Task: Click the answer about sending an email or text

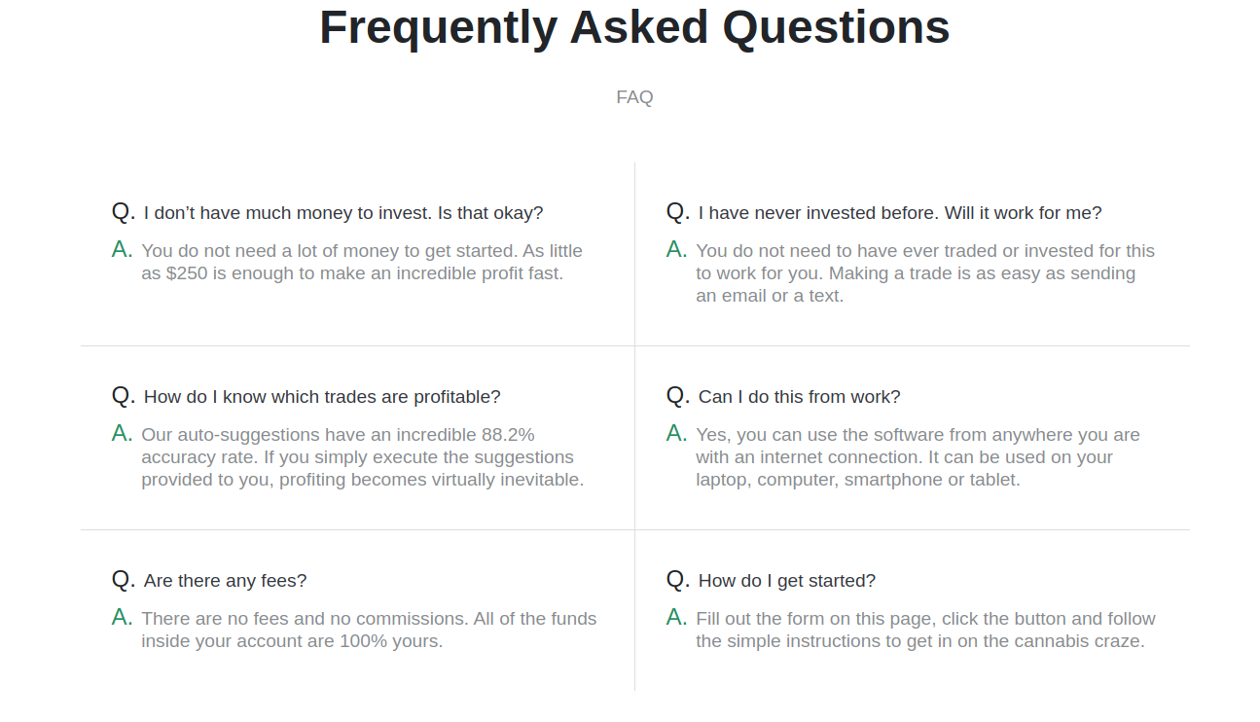Action: (924, 273)
